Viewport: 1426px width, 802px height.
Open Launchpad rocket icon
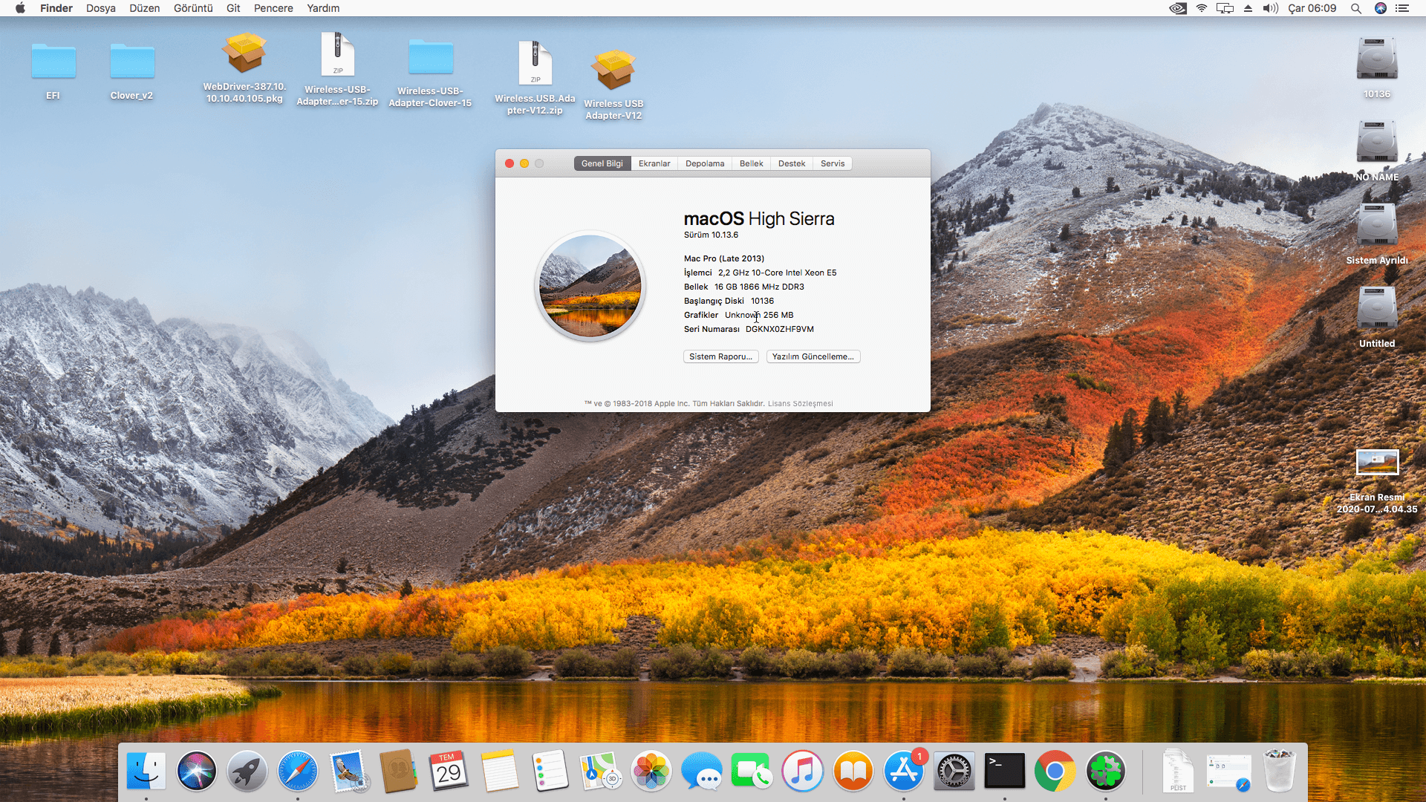[247, 771]
